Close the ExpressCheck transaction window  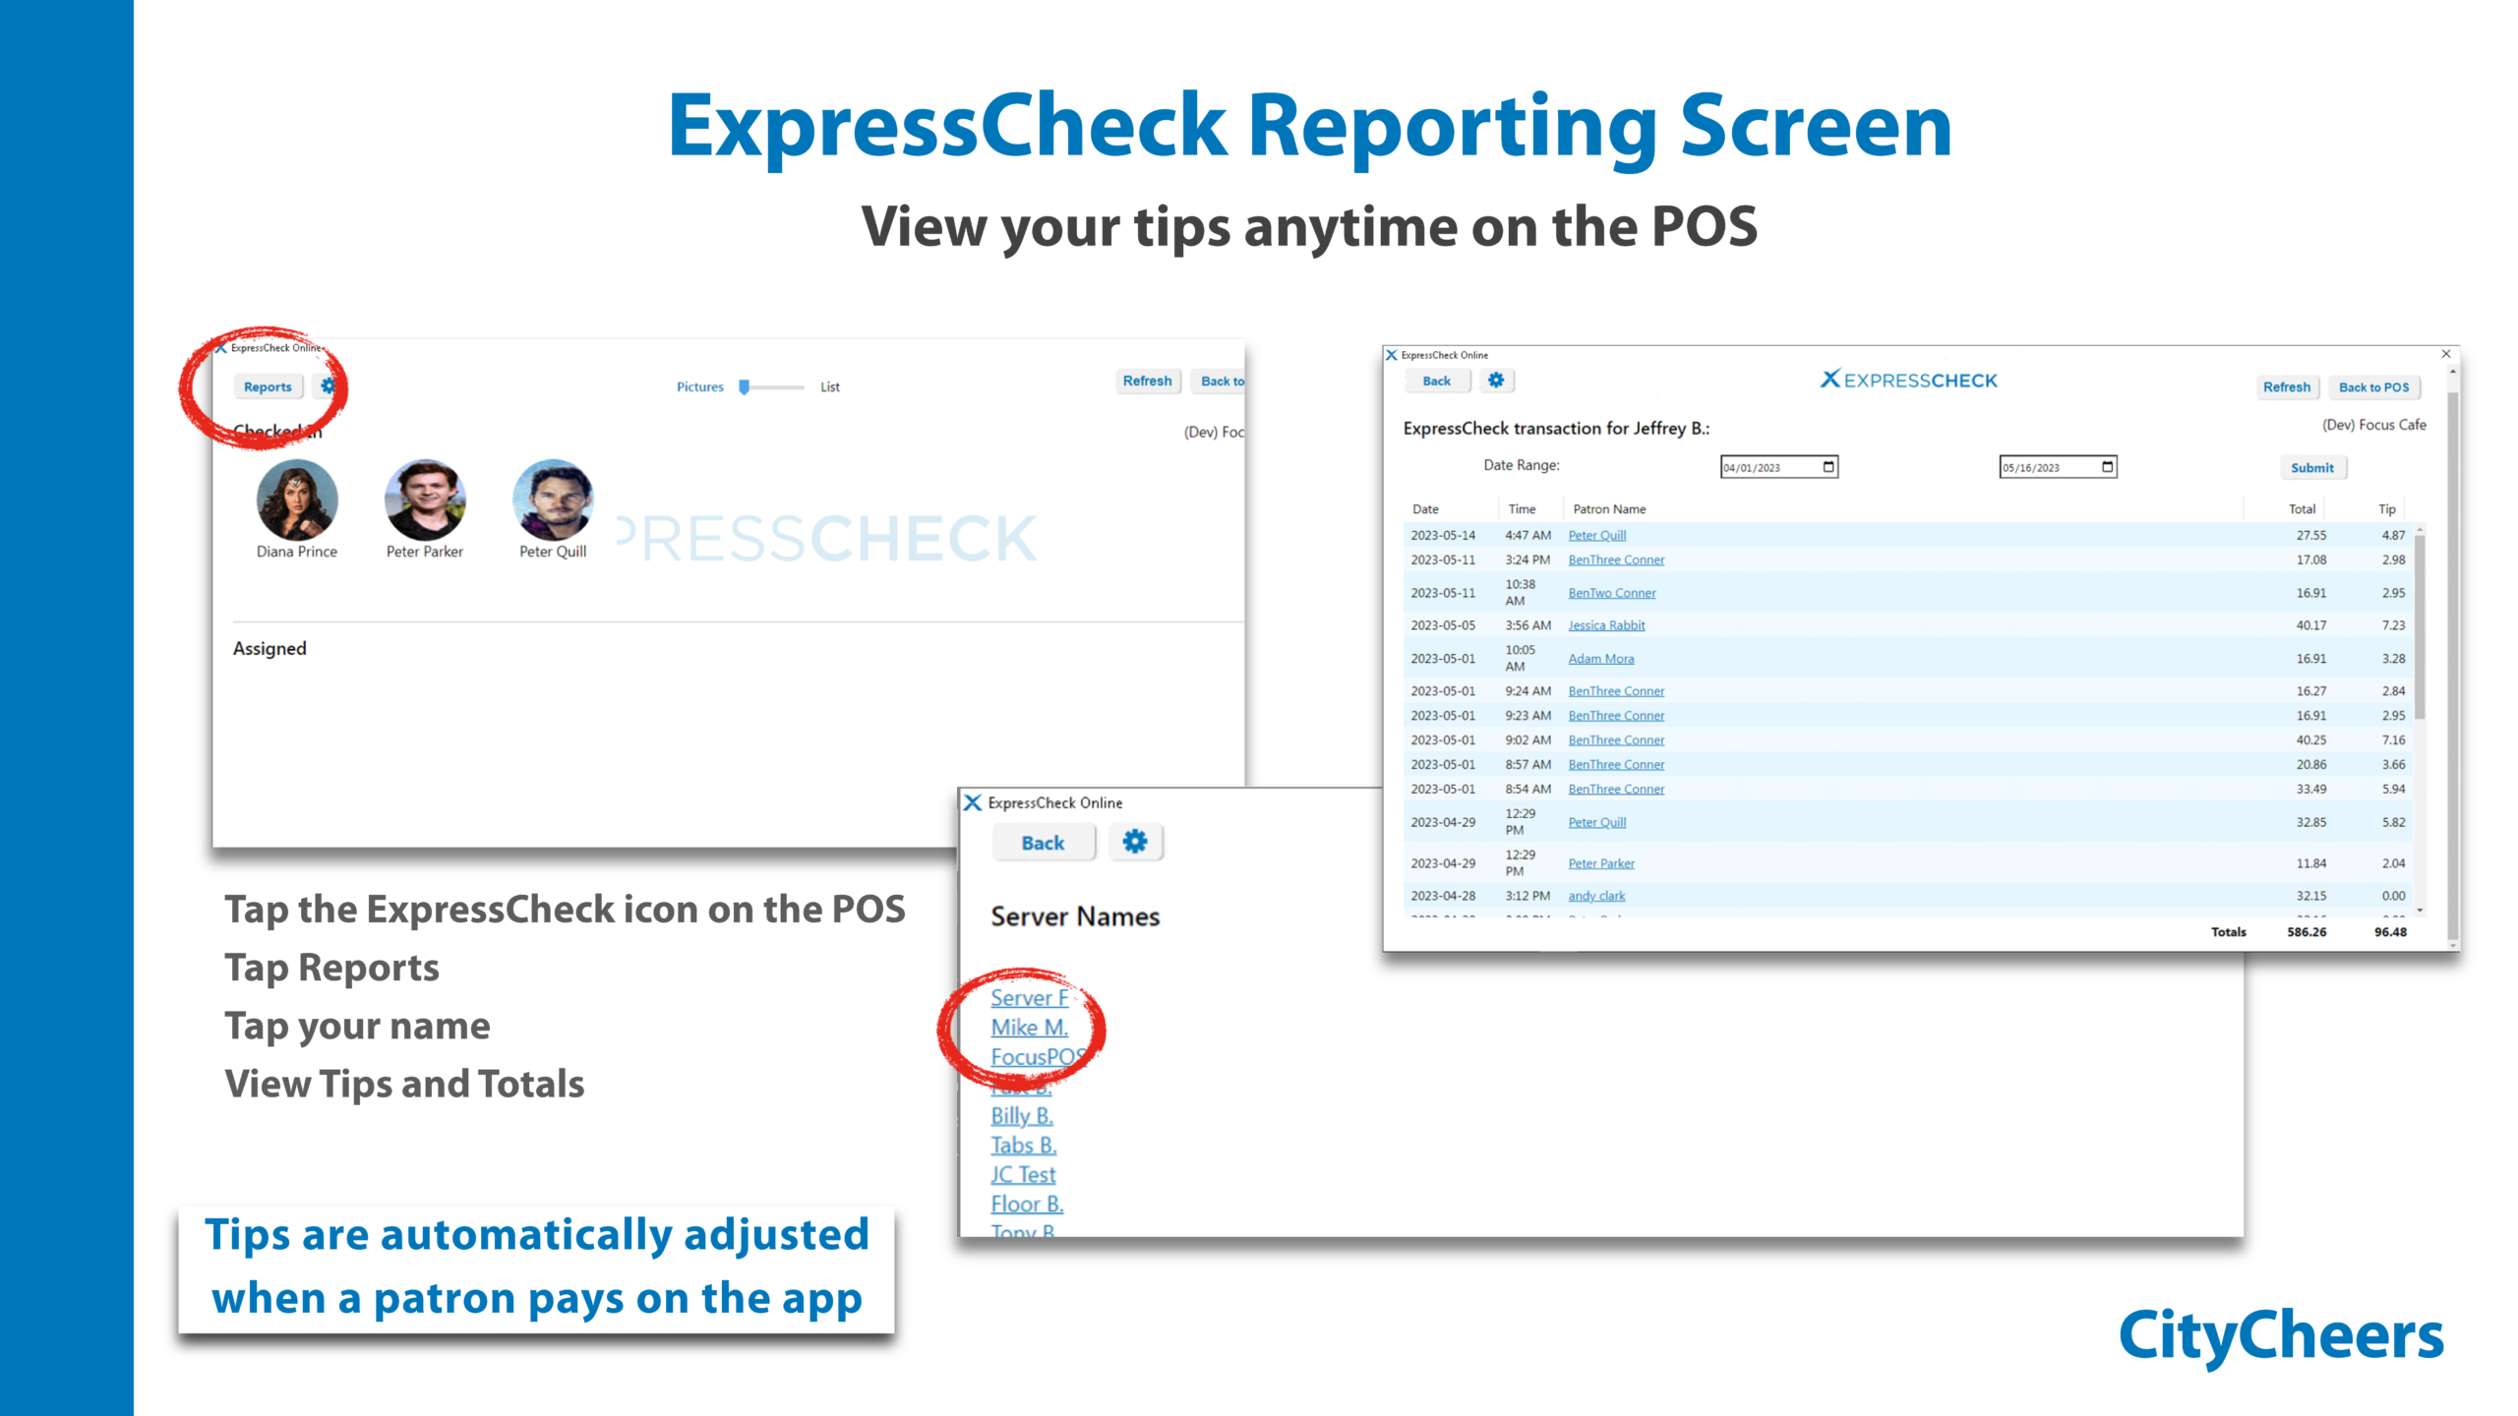pyautogui.click(x=2446, y=354)
